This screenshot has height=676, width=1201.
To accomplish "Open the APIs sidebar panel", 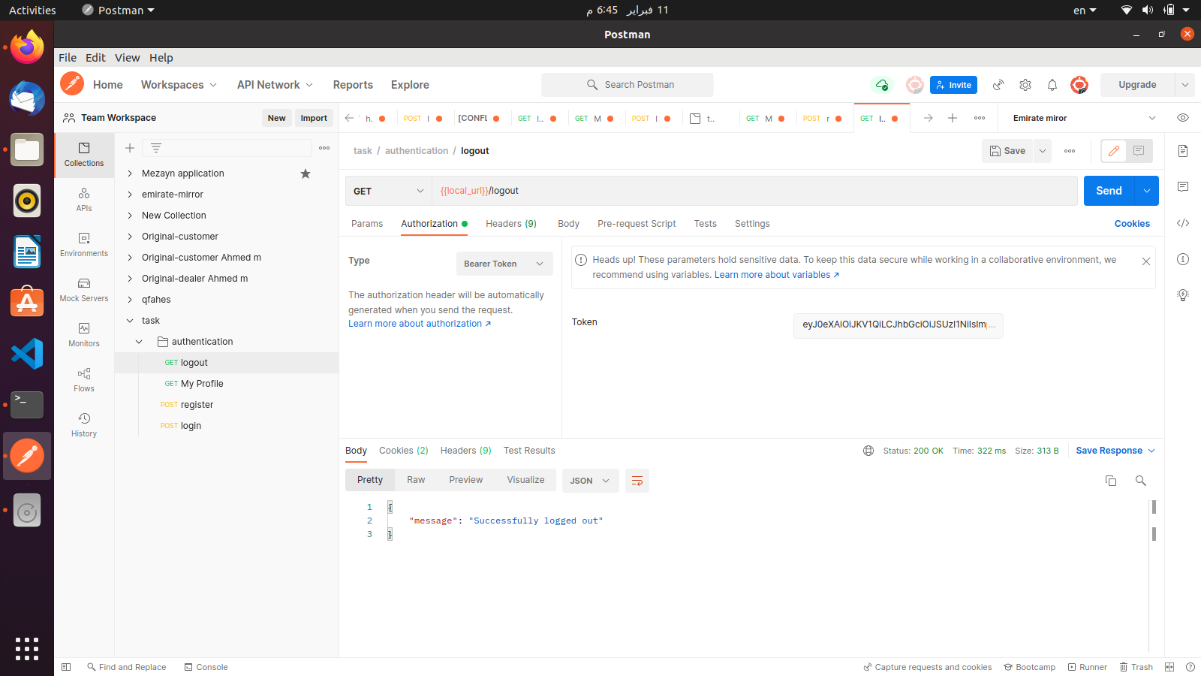I will click(x=84, y=200).
